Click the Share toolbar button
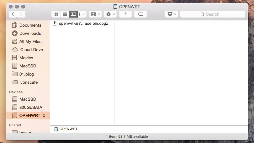The width and height of the screenshot is (254, 143). pos(125,14)
